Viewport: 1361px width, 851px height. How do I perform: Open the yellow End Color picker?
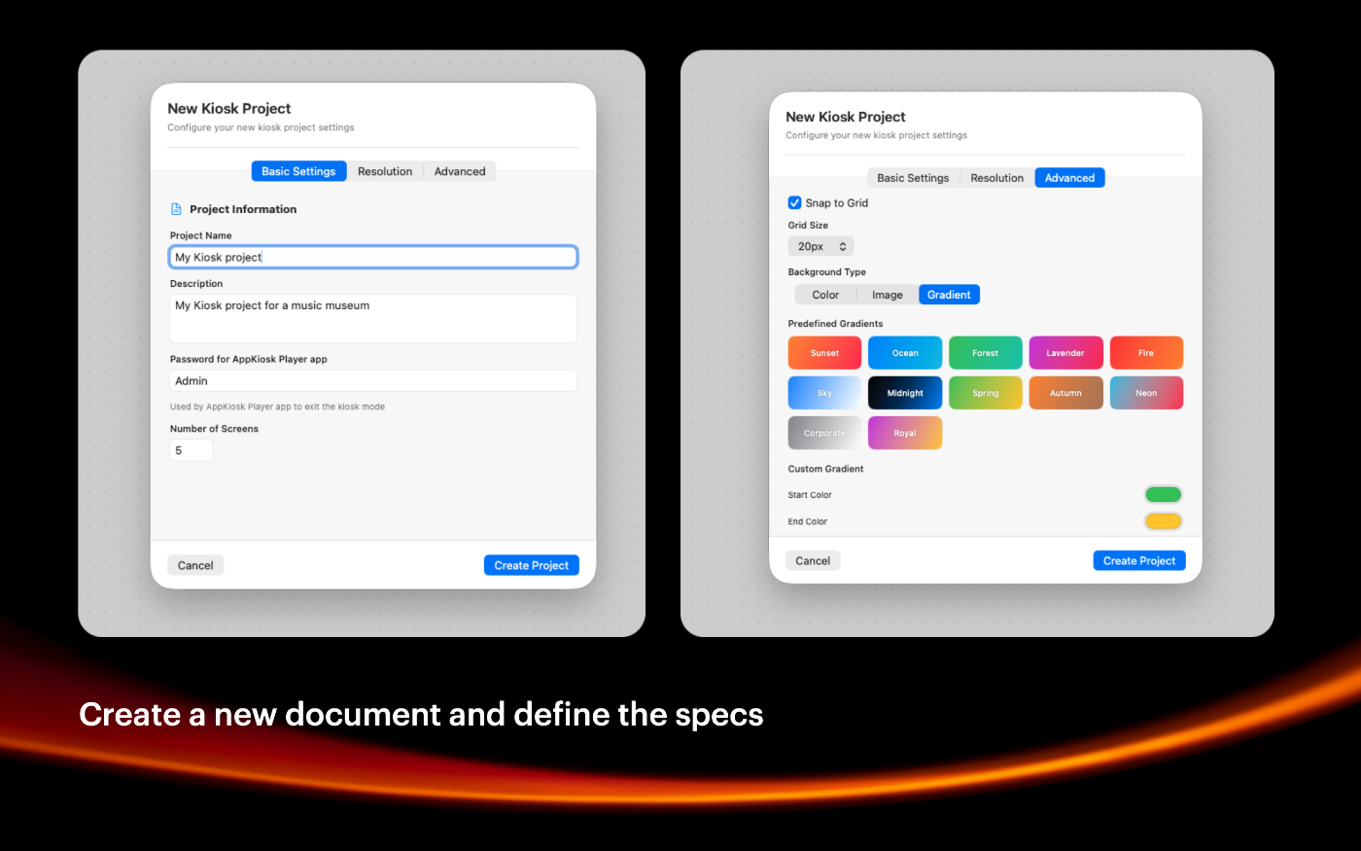coord(1163,521)
